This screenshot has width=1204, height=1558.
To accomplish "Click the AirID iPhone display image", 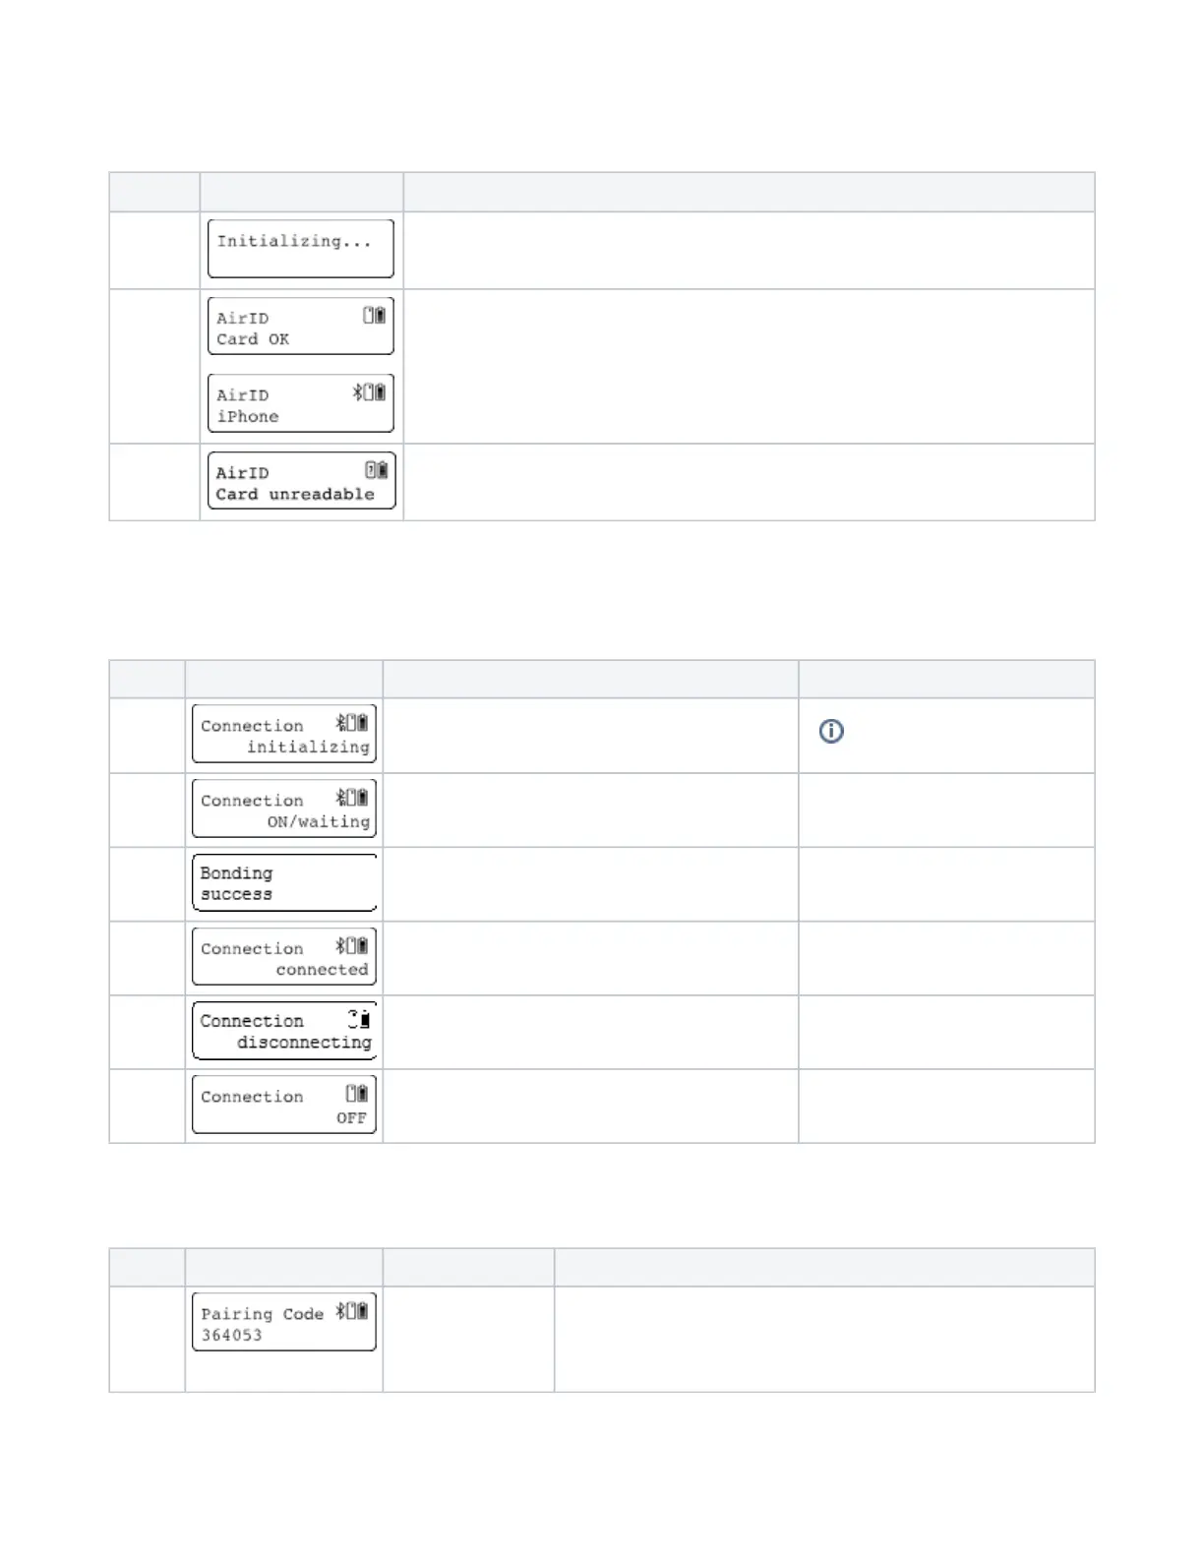I will coord(301,403).
